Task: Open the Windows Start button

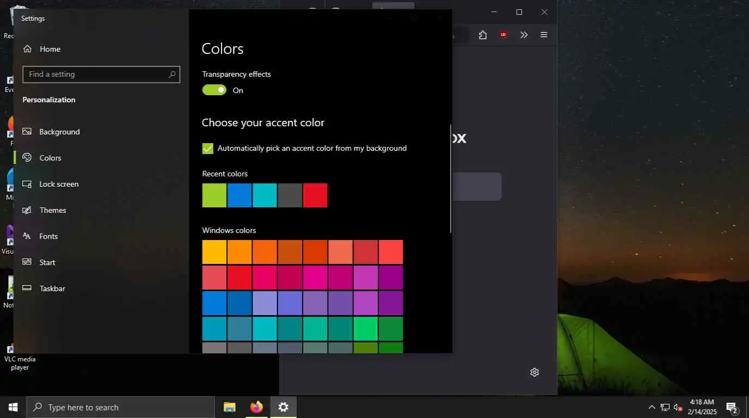Action: (13, 407)
